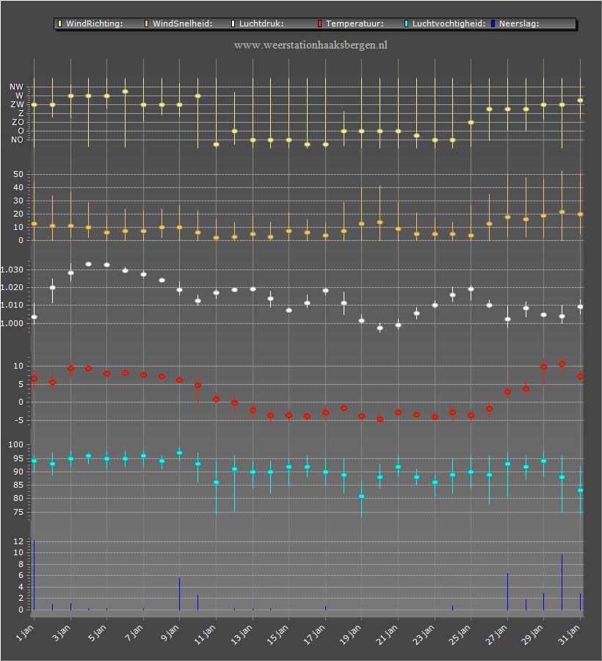Select the "5 jan" date label
Screen dimensions: 602x661
[x=98, y=633]
